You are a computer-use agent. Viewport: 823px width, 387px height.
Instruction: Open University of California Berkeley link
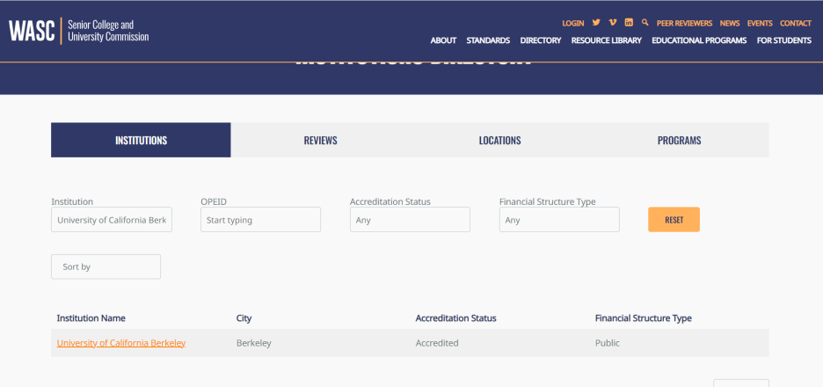tap(121, 343)
